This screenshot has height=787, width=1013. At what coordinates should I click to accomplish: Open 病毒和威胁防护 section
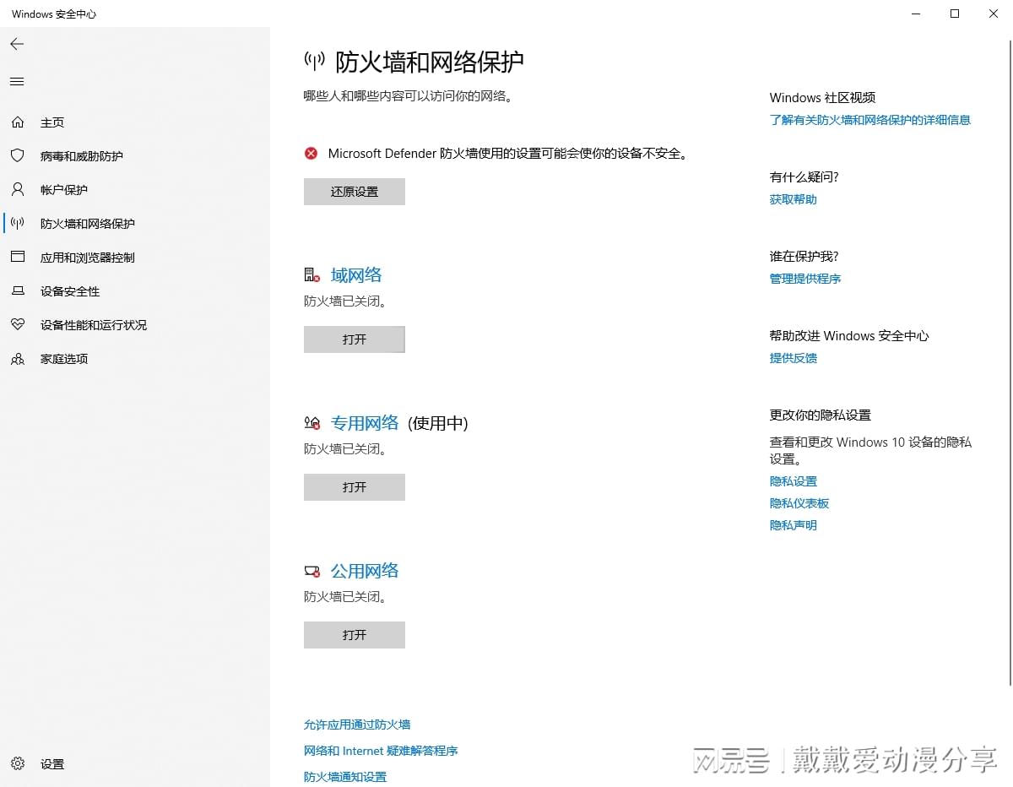[x=82, y=156]
